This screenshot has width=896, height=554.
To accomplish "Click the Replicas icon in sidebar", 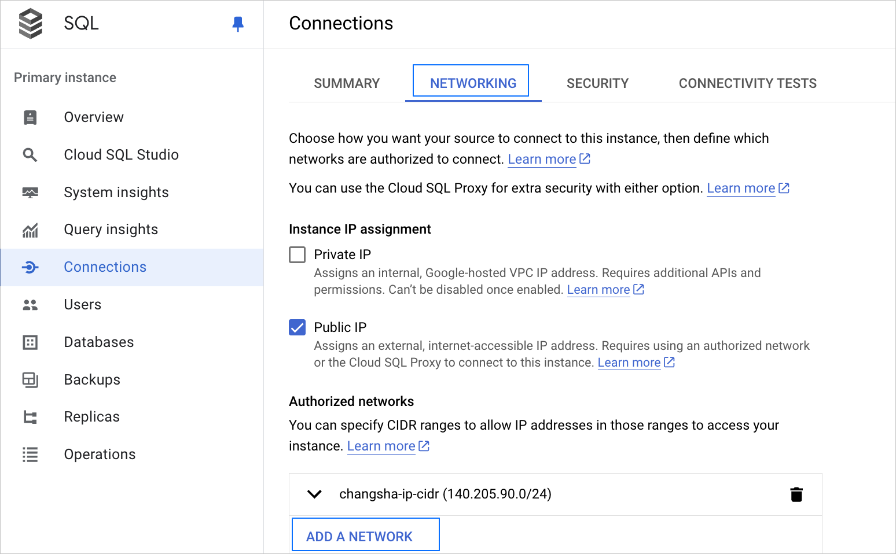I will tap(30, 417).
